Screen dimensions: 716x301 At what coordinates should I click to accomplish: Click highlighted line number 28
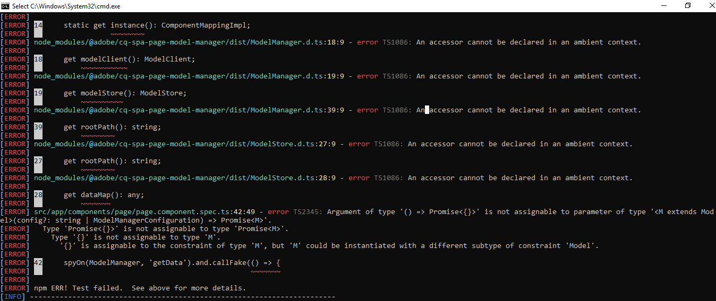38,195
